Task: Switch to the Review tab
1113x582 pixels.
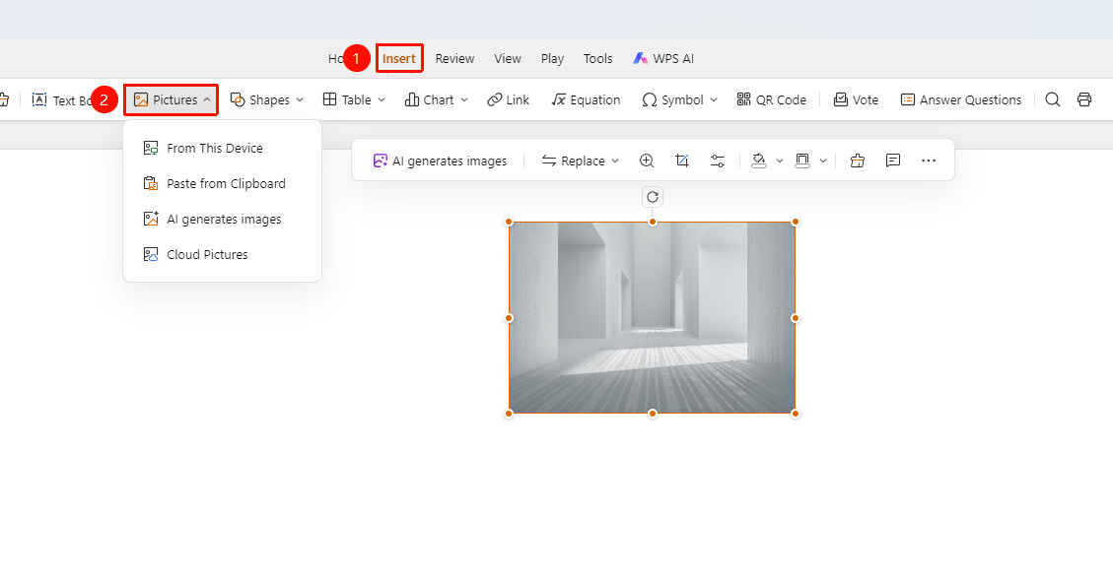Action: (455, 59)
